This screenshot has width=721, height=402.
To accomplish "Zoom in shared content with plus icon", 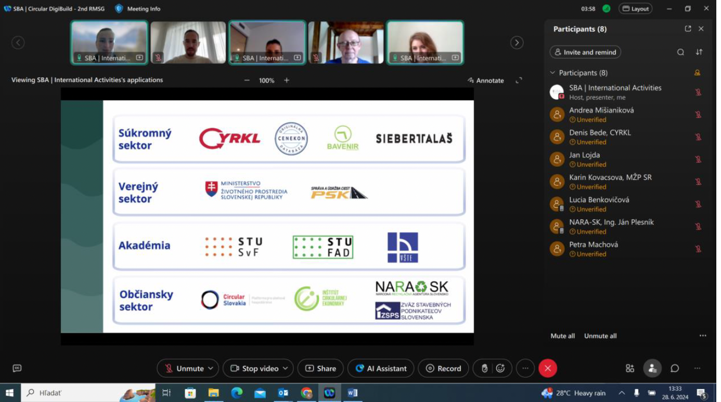I will coord(287,81).
